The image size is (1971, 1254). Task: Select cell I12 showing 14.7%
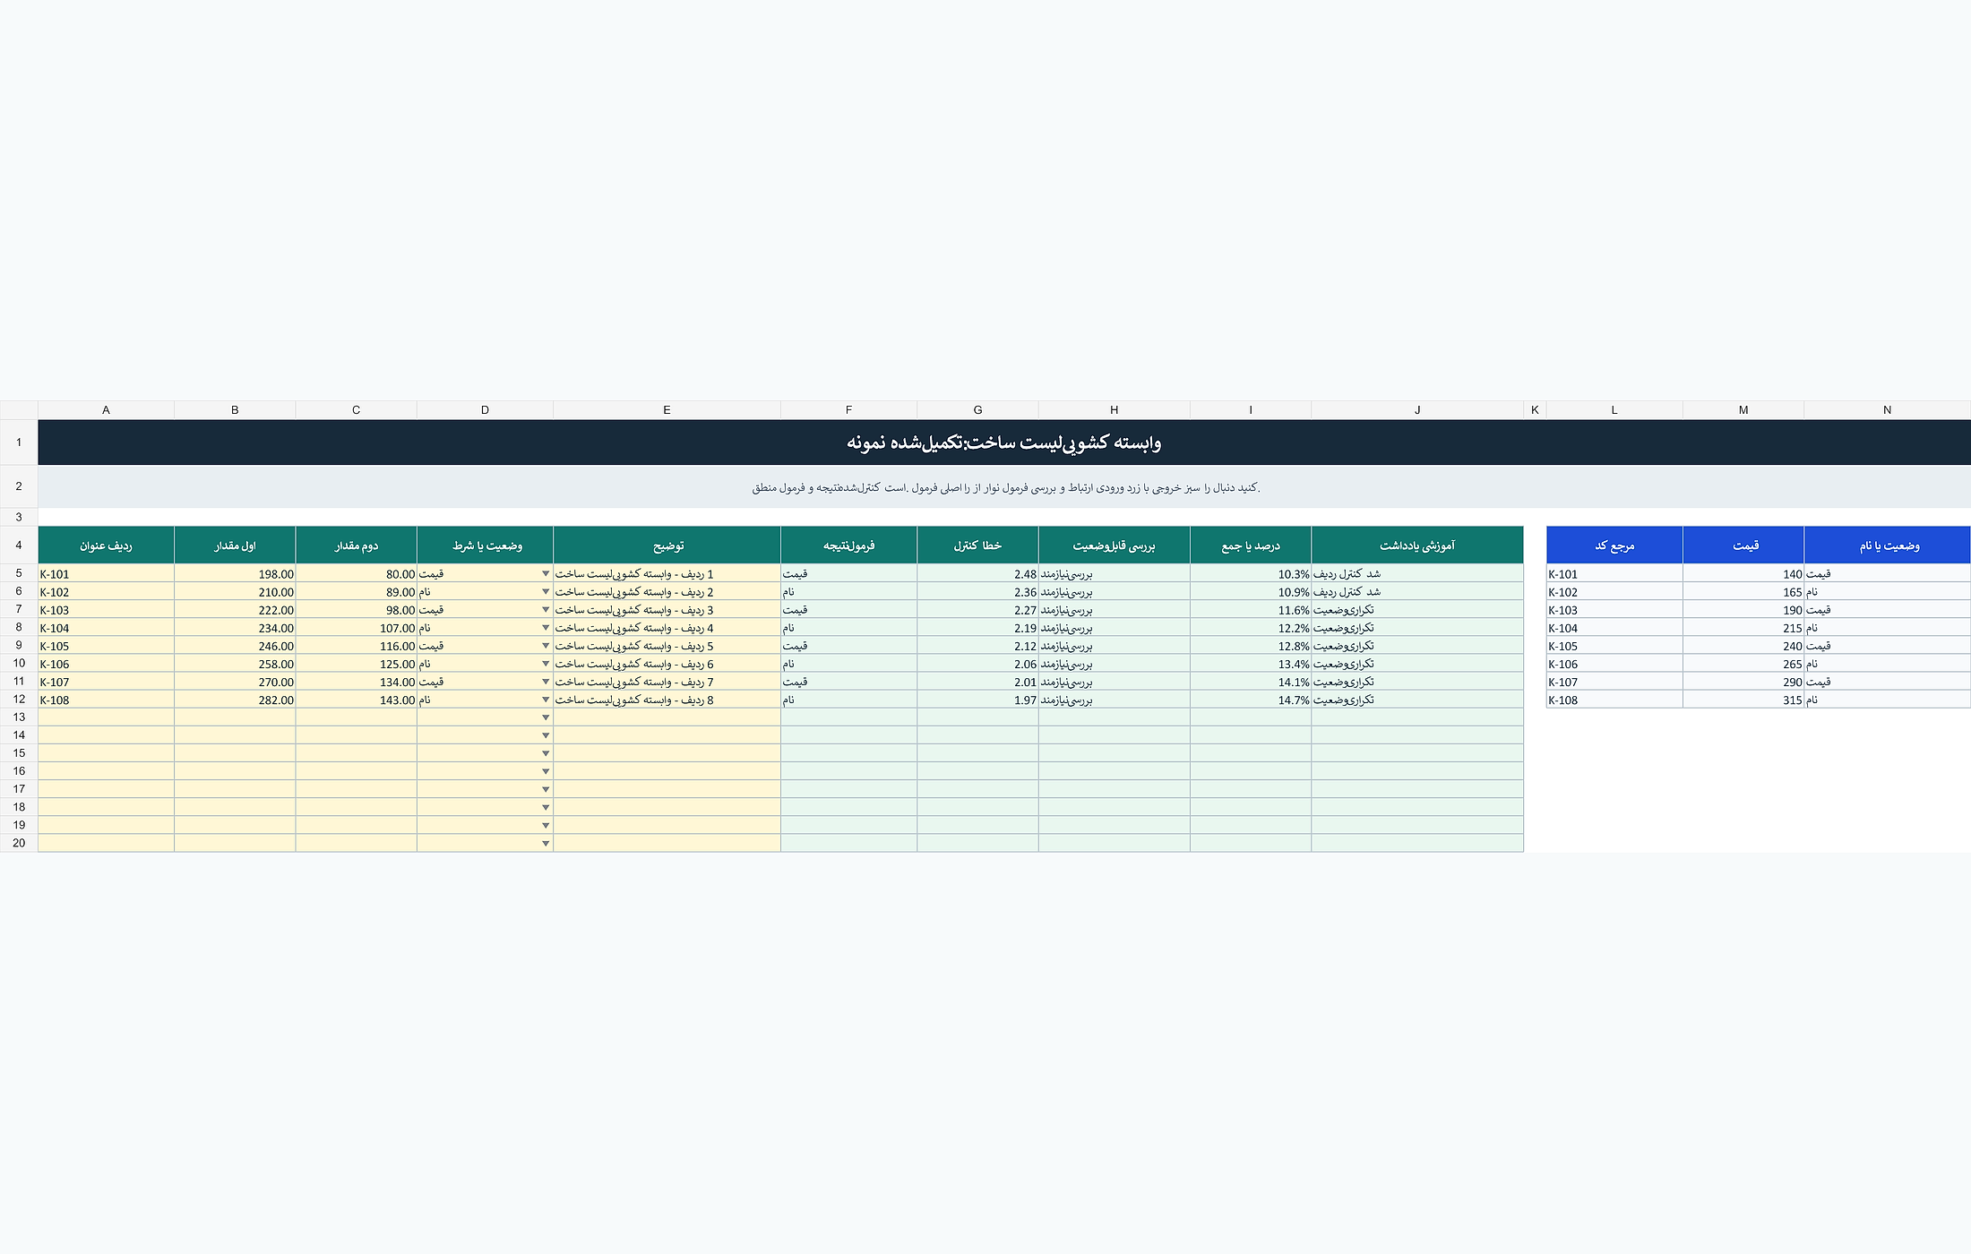click(1251, 700)
